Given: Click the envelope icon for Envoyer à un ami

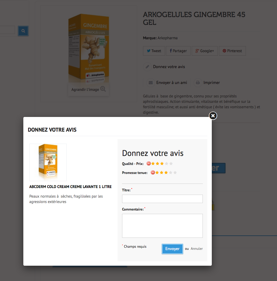Looking at the screenshot, I should [151, 82].
